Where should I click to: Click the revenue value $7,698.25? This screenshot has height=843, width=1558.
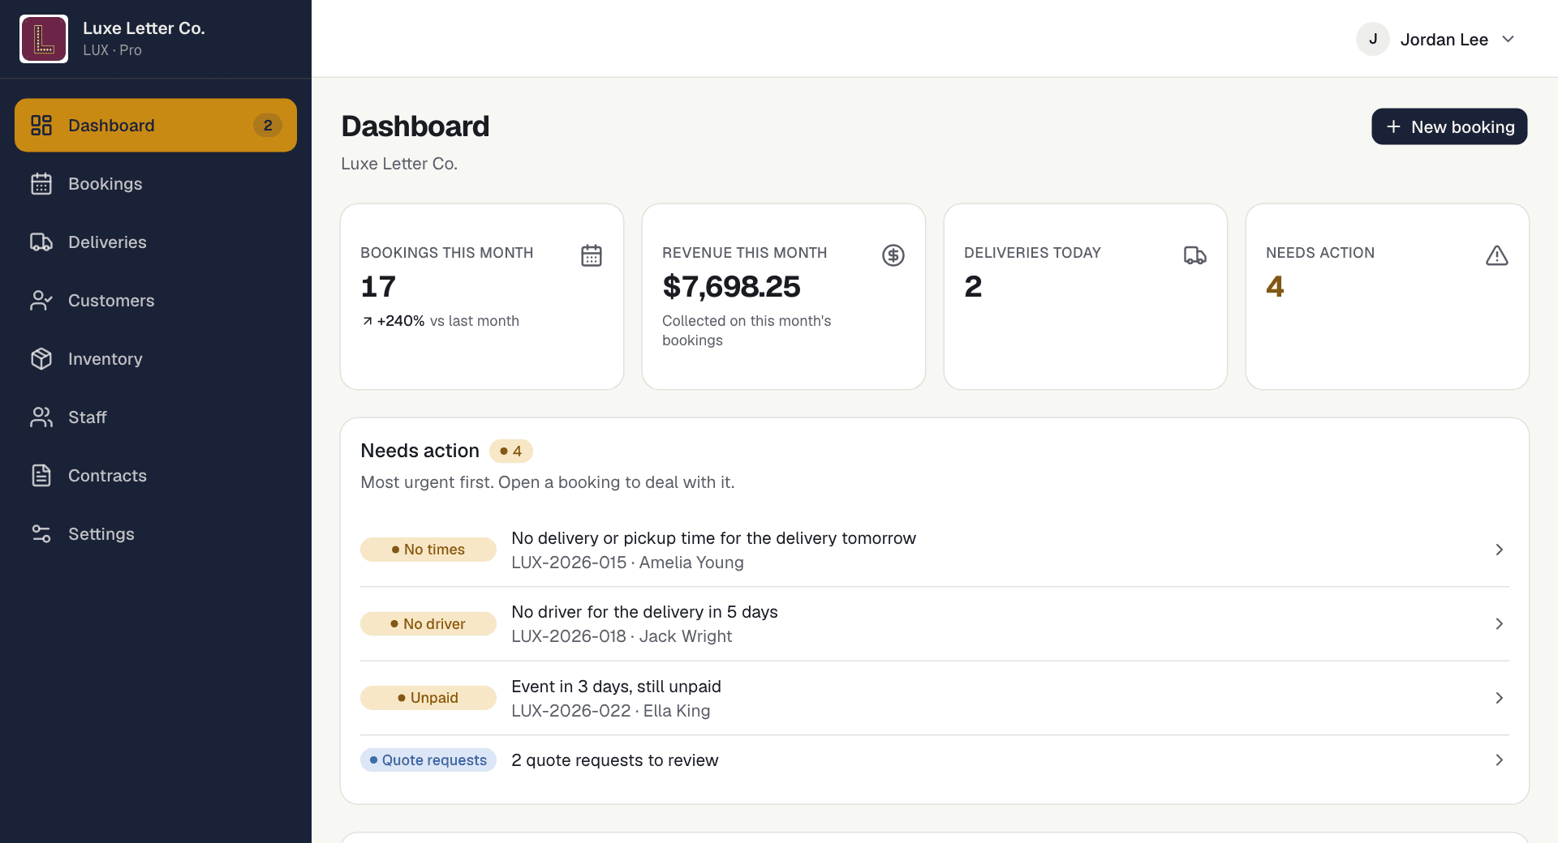(731, 286)
